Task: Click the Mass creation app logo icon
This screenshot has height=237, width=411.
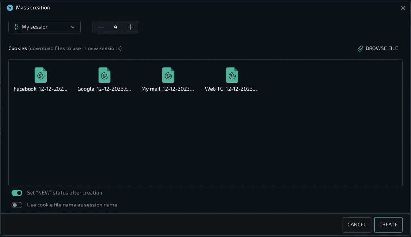Action: click(x=10, y=8)
